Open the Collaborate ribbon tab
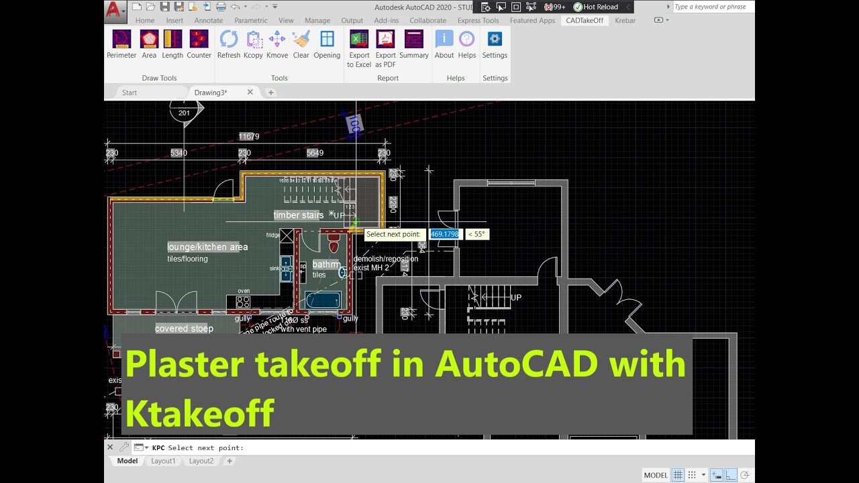The width and height of the screenshot is (859, 483). (x=427, y=20)
